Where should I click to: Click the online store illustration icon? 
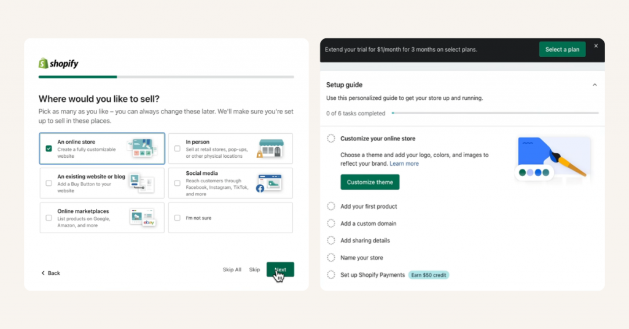pos(142,148)
